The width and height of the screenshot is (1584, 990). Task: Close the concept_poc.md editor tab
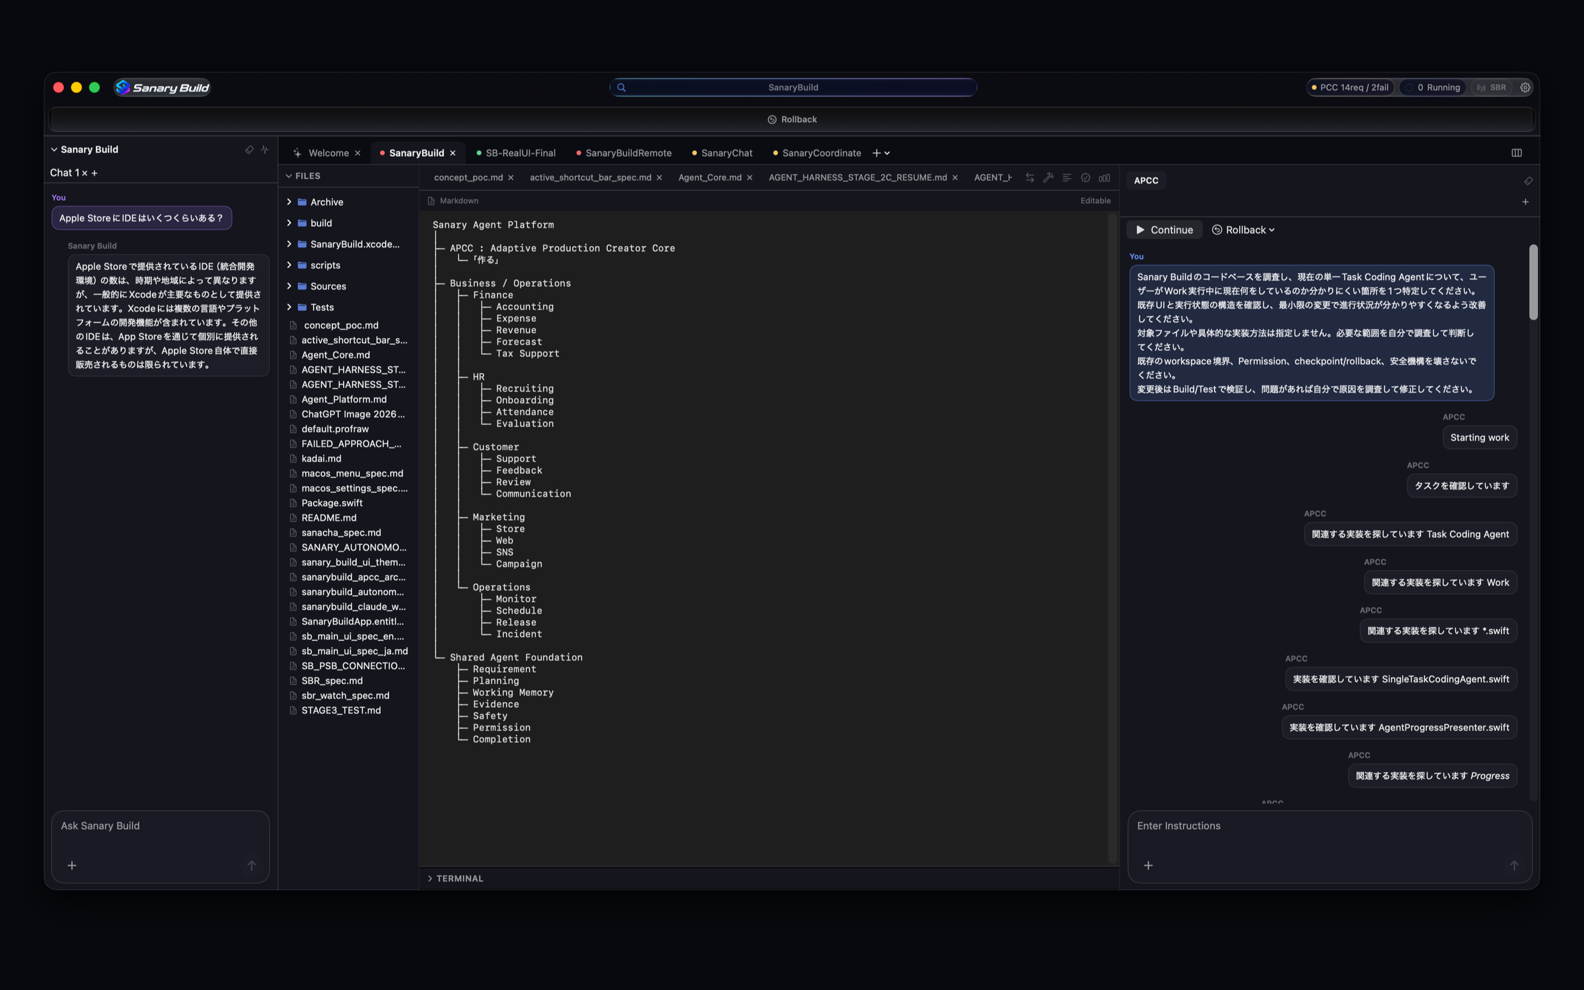click(x=510, y=178)
